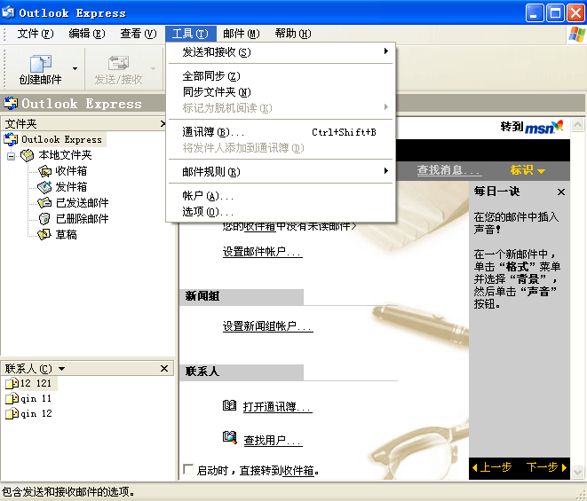Select the contact card icon for qin 12
The width and height of the screenshot is (587, 501).
pyautogui.click(x=12, y=413)
